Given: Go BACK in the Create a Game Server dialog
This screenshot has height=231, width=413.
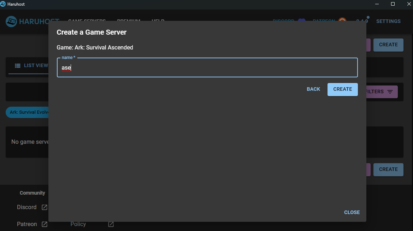Looking at the screenshot, I should (x=313, y=89).
